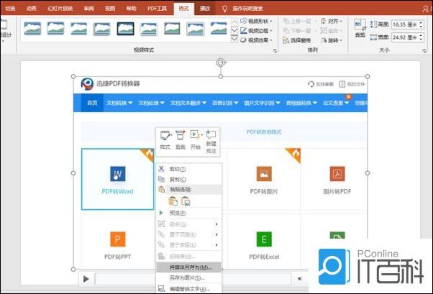The width and height of the screenshot is (433, 294).
Task: Click the lightbulb icon beside 操作说明搜索
Action: click(224, 9)
